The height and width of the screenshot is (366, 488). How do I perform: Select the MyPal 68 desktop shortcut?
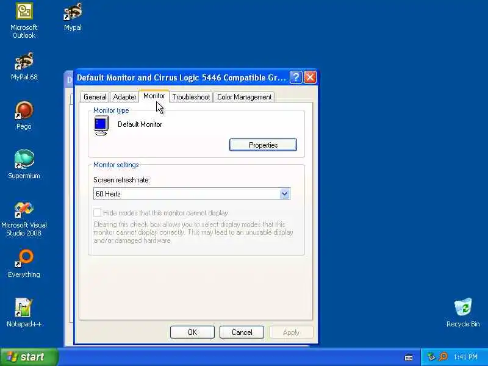pyautogui.click(x=24, y=66)
